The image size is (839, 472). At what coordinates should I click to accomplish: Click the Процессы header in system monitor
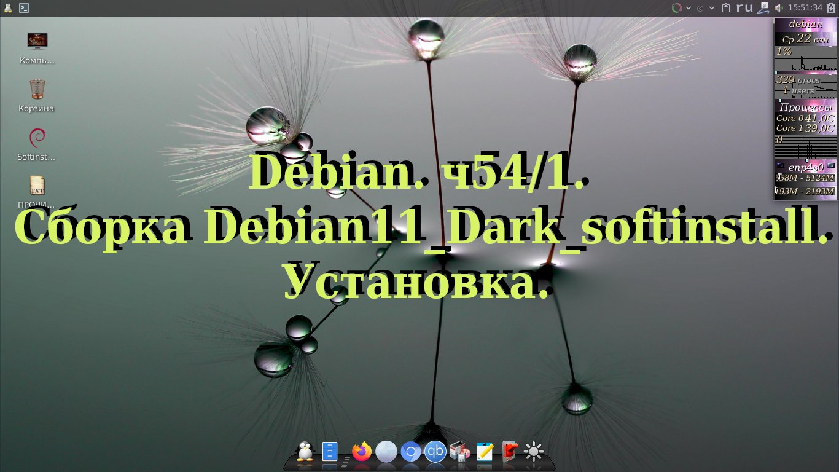point(805,106)
